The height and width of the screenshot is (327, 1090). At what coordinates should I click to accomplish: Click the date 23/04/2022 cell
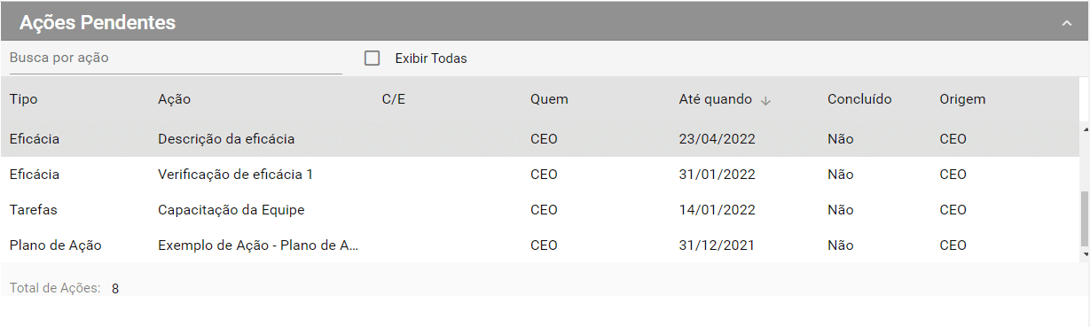point(717,139)
